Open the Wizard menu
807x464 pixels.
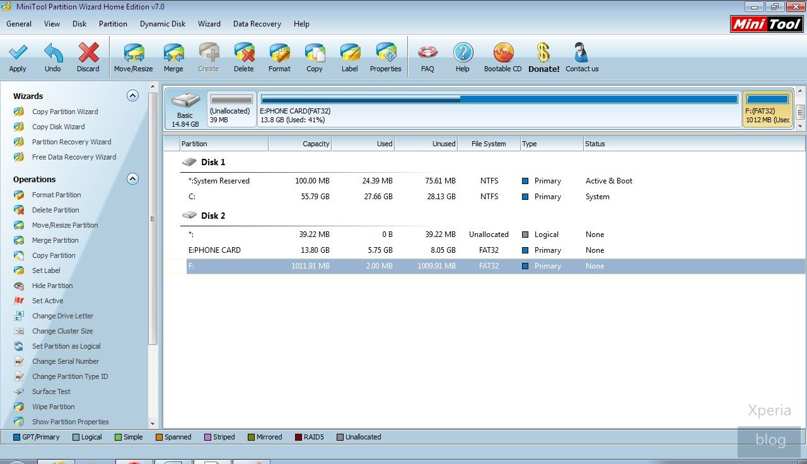tap(209, 24)
